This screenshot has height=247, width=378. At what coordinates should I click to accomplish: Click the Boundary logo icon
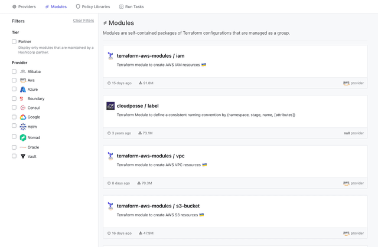[x=21, y=98]
